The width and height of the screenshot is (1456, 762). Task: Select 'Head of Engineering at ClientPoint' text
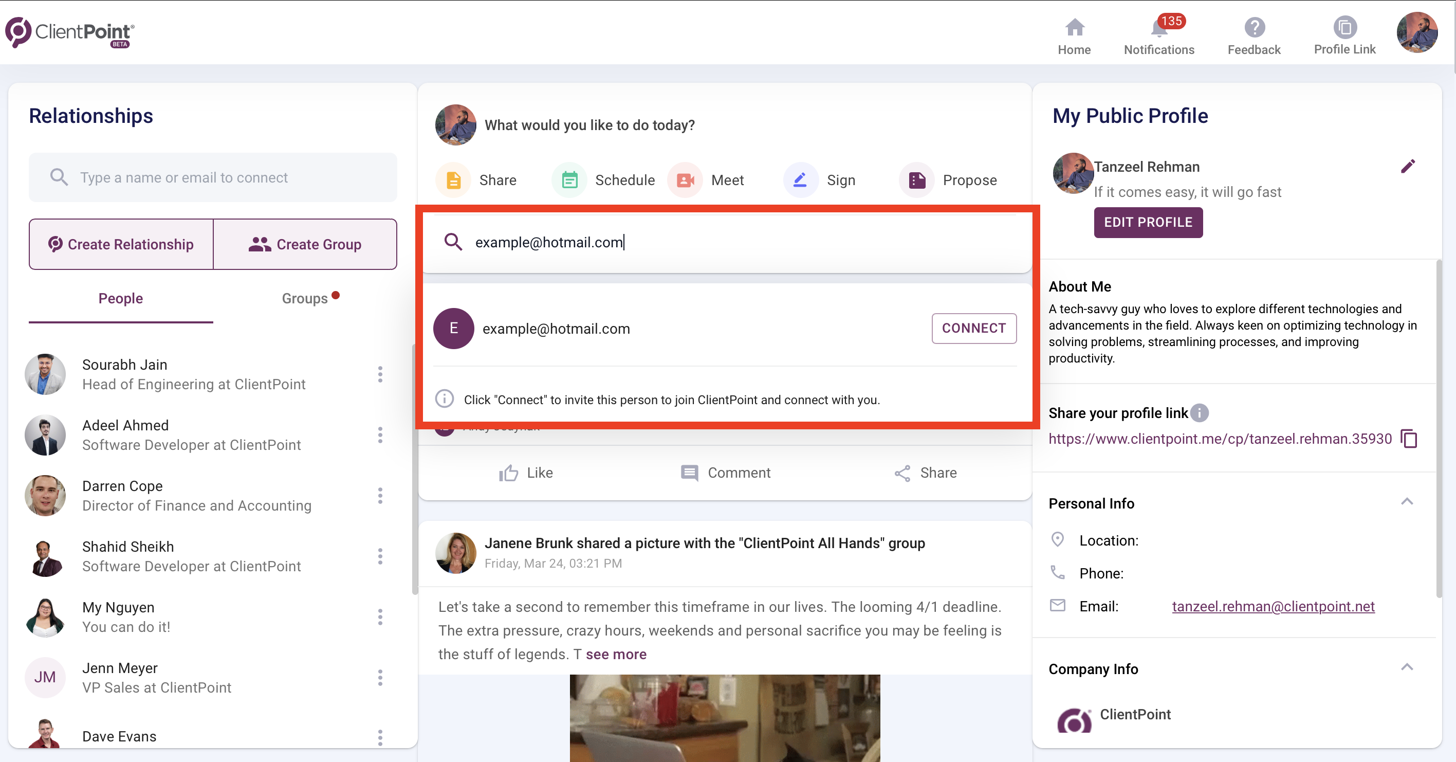194,385
